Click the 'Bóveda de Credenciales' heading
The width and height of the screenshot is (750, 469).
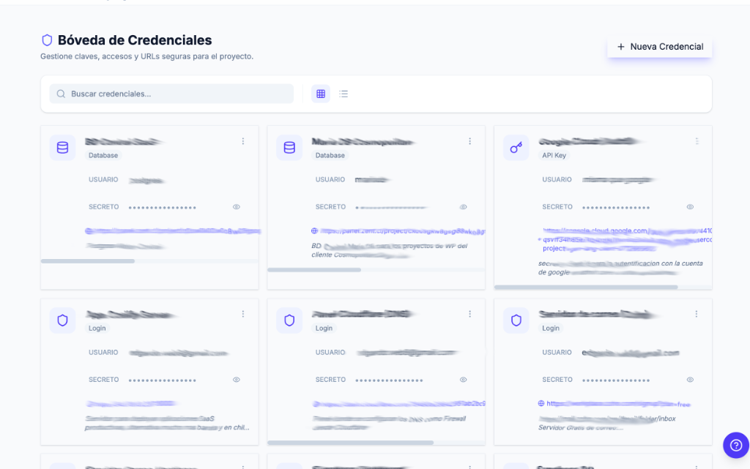point(135,40)
